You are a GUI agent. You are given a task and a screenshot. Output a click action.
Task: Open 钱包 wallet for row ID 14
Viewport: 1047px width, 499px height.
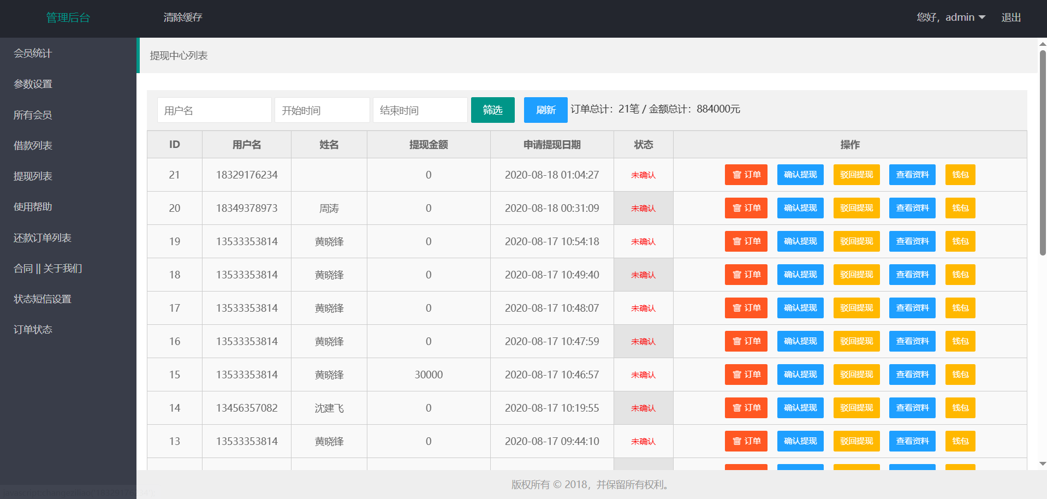click(960, 408)
